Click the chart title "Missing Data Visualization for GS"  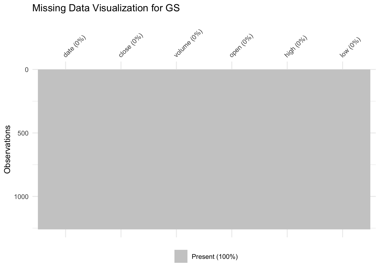coord(106,8)
